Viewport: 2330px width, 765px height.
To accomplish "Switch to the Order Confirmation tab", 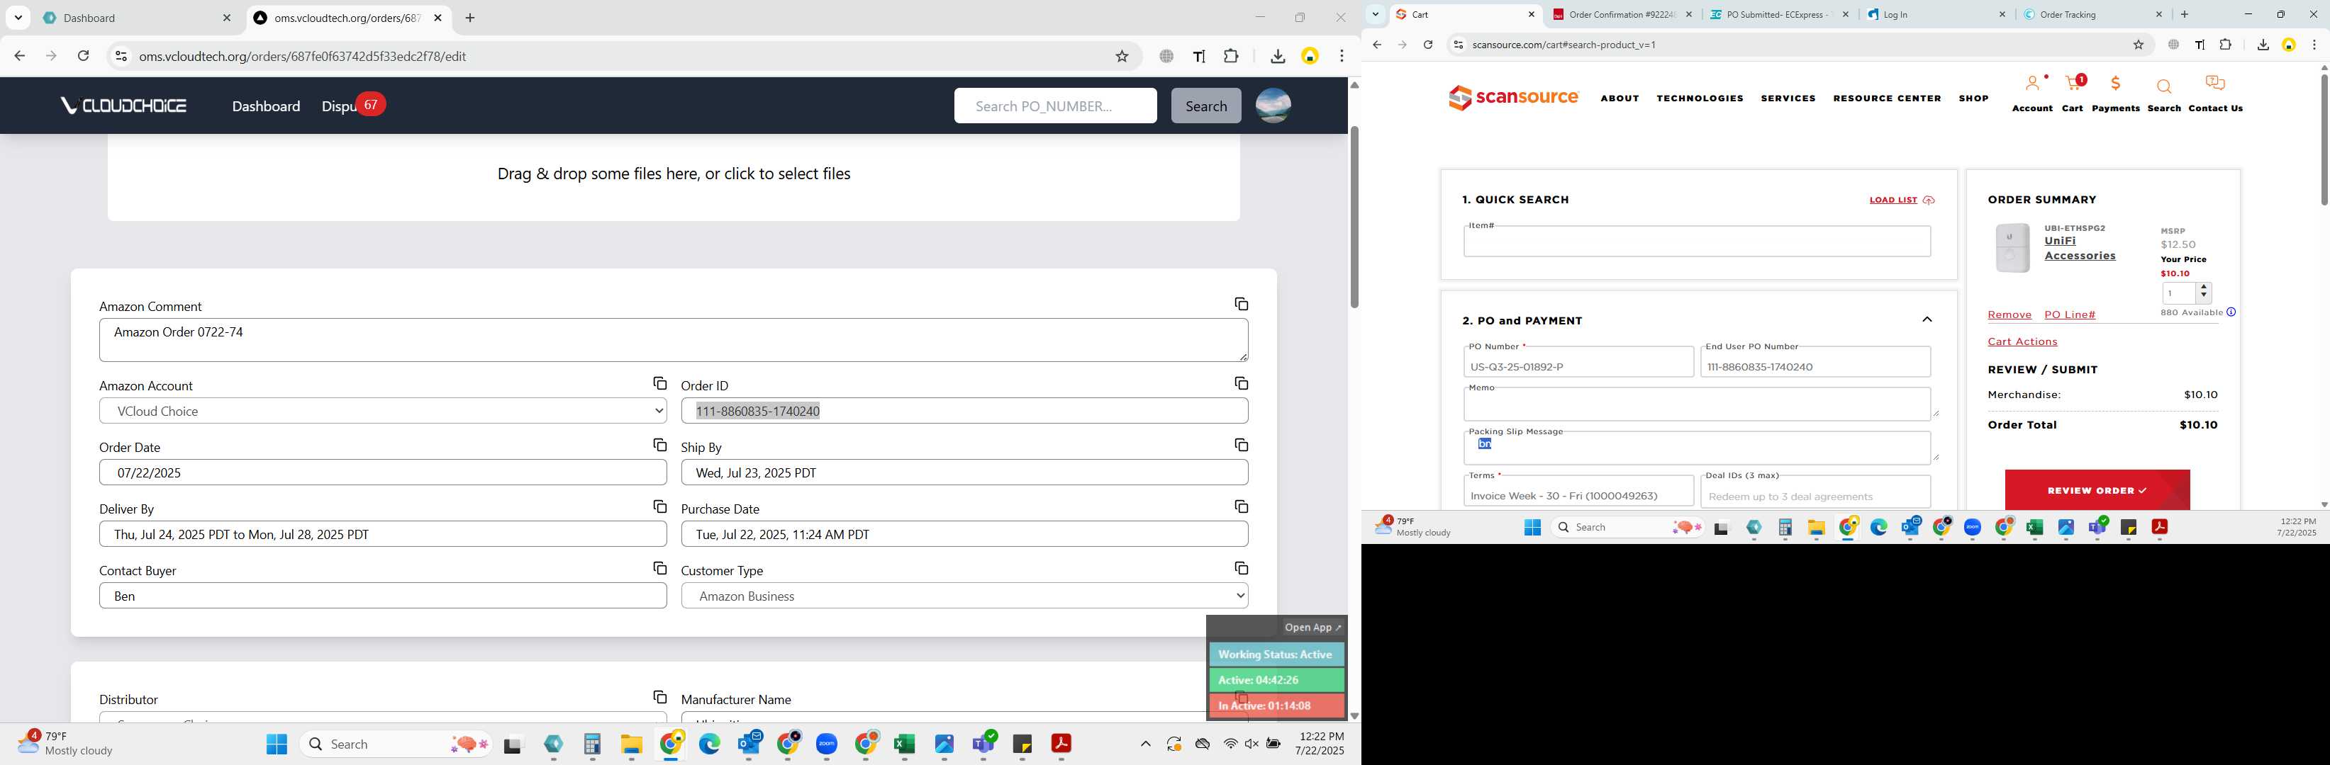I will [1622, 14].
